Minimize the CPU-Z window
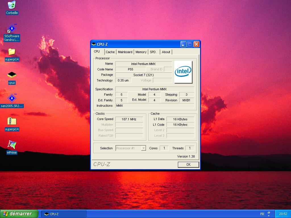 (183, 44)
